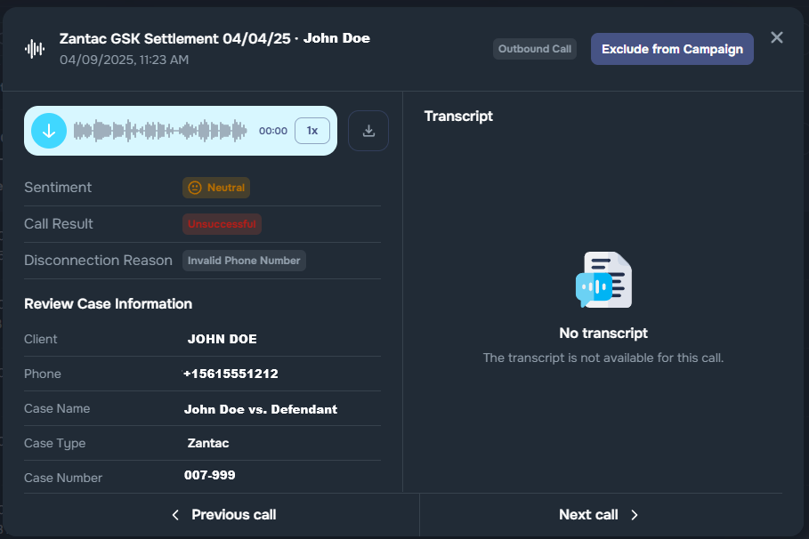Download the call recording
The height and width of the screenshot is (539, 809).
368,130
